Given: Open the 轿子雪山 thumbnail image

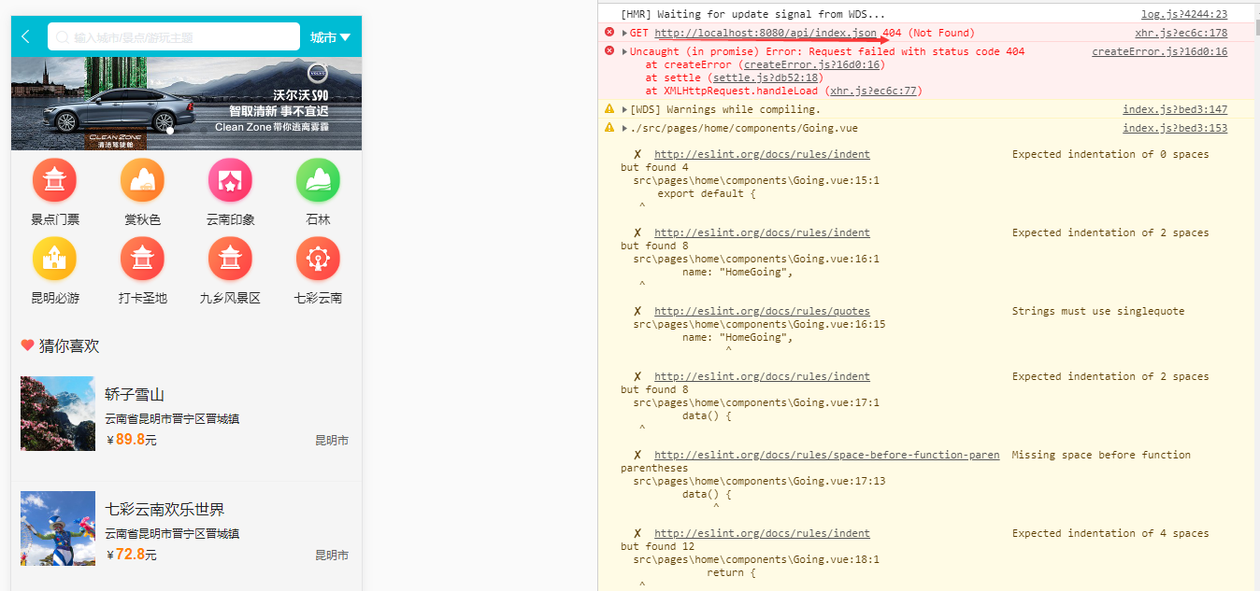Looking at the screenshot, I should [x=58, y=414].
